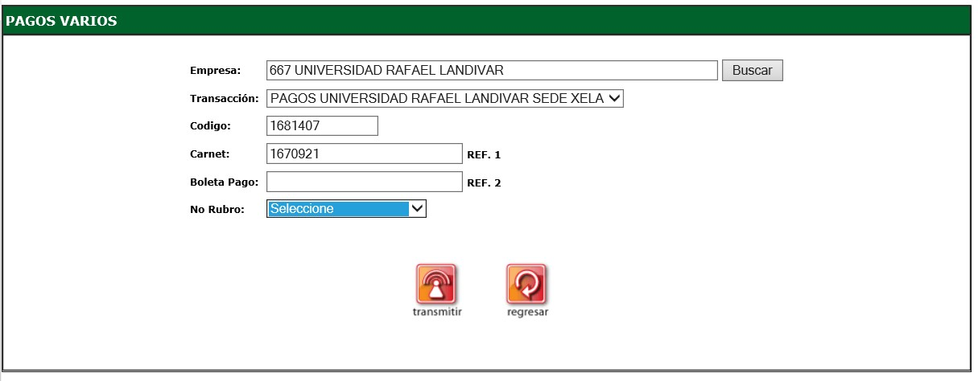Focus the Empresa text field

click(491, 71)
